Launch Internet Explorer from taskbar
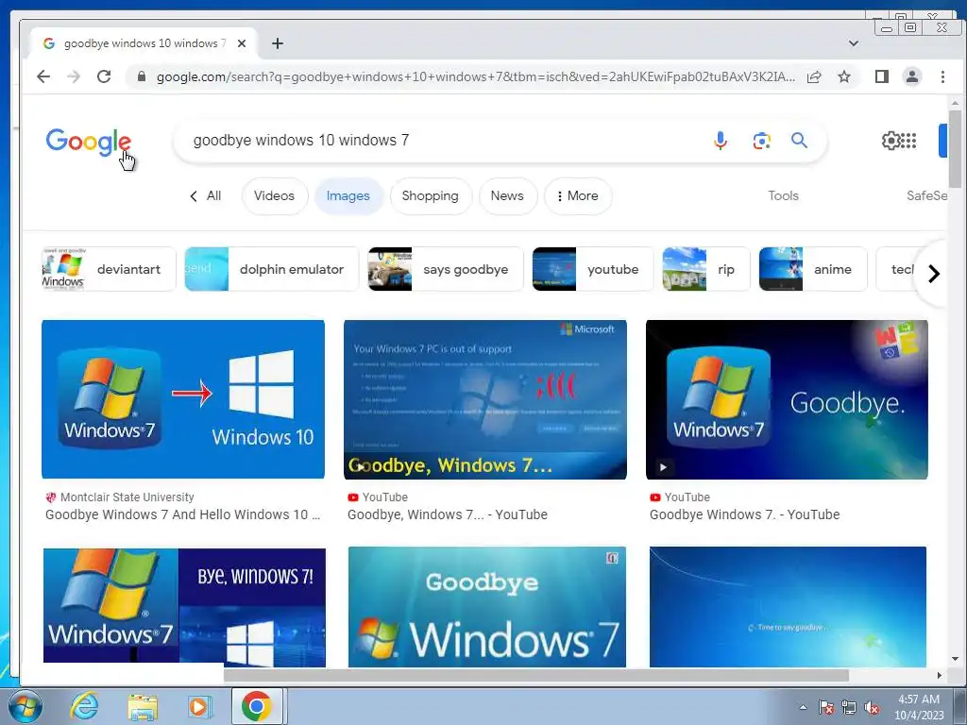967x725 pixels. [84, 706]
